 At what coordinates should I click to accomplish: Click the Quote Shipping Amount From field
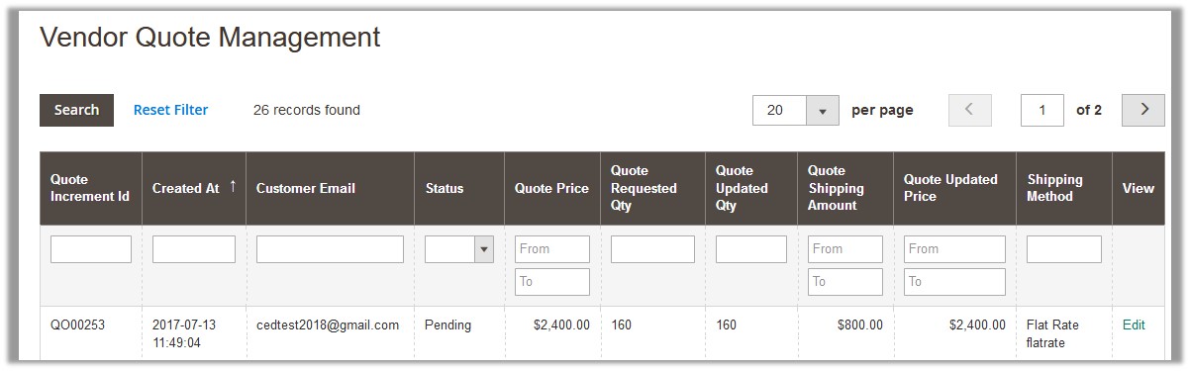(844, 249)
